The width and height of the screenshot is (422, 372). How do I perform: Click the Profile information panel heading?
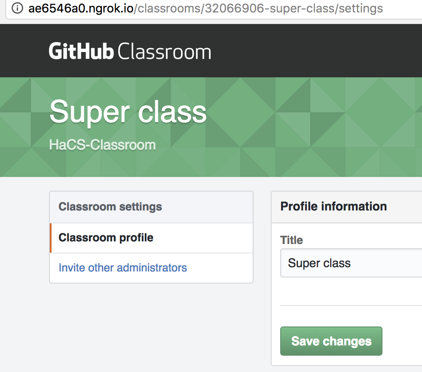pos(333,206)
